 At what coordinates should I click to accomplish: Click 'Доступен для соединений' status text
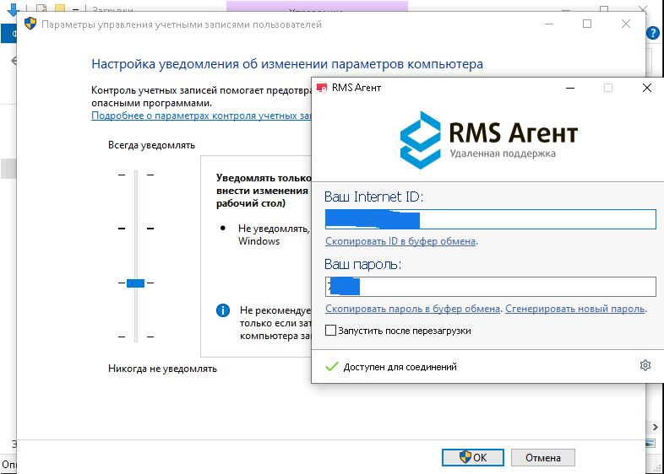[x=400, y=367]
